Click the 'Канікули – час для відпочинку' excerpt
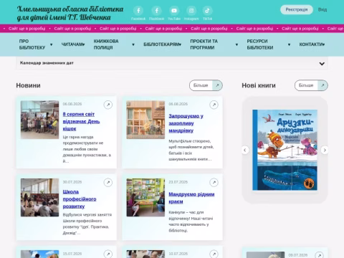Screen dimensions: 344x258 (x=191, y=221)
